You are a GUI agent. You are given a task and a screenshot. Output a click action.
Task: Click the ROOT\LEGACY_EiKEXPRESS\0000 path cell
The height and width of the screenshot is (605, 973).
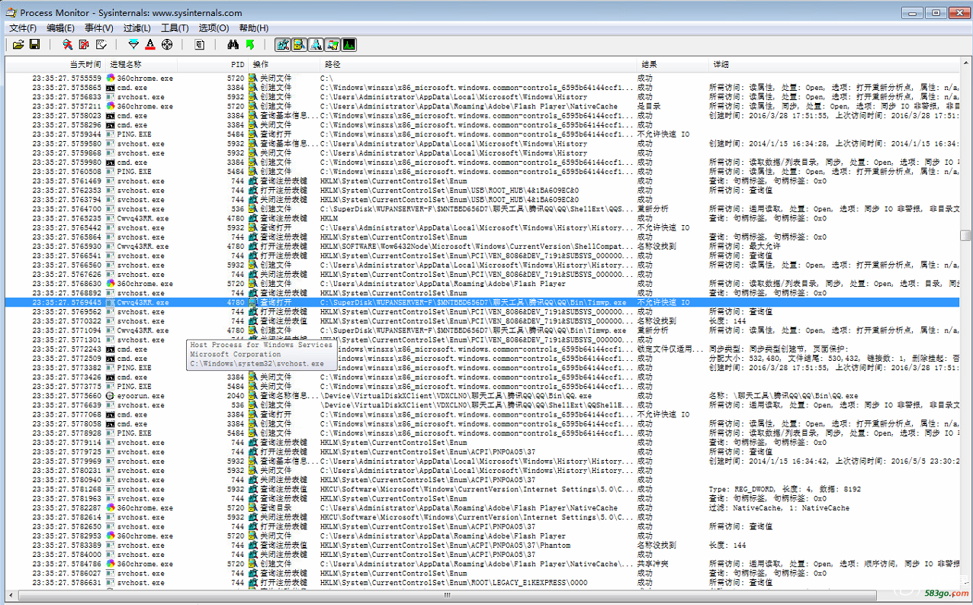tap(454, 583)
